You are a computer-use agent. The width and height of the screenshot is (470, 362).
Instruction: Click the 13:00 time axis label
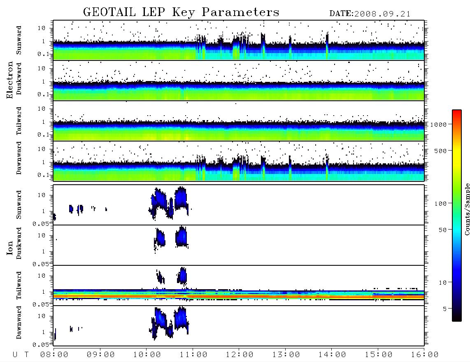(x=286, y=355)
